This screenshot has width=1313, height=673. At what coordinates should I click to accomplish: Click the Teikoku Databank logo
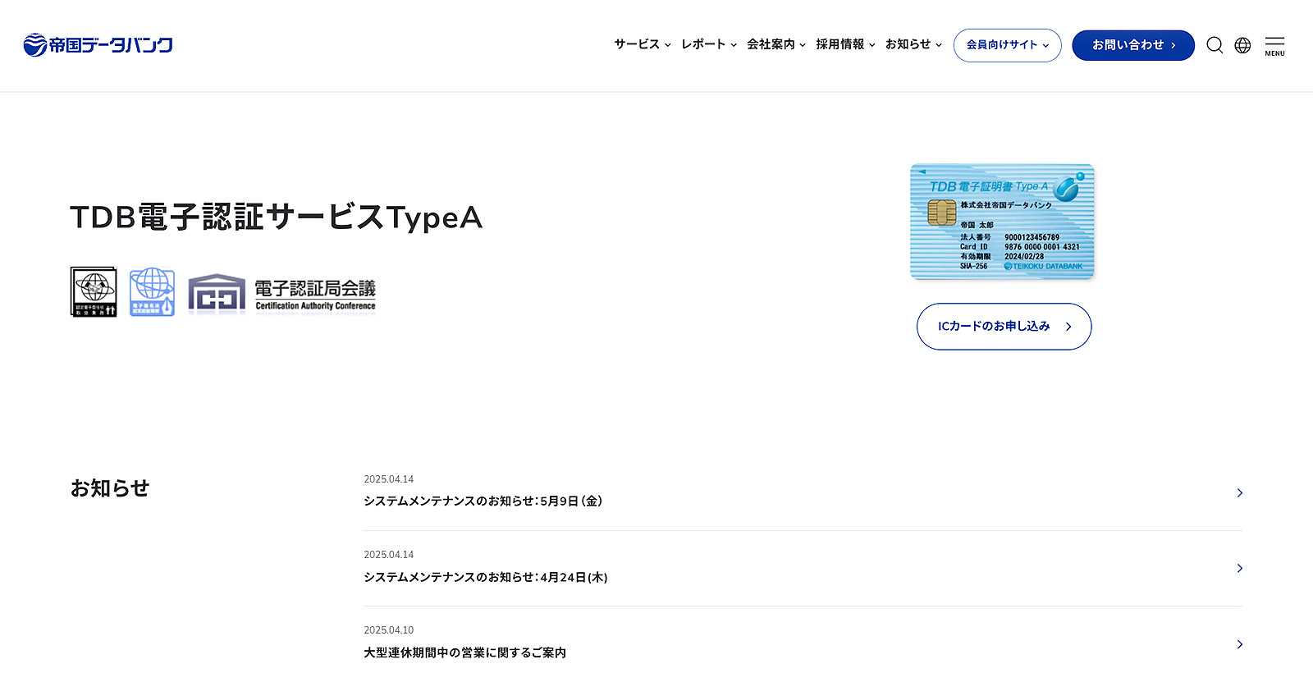[98, 45]
